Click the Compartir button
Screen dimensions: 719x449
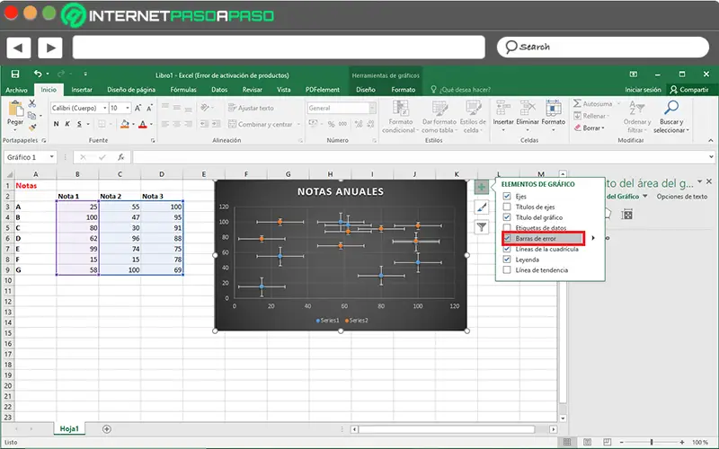point(689,90)
